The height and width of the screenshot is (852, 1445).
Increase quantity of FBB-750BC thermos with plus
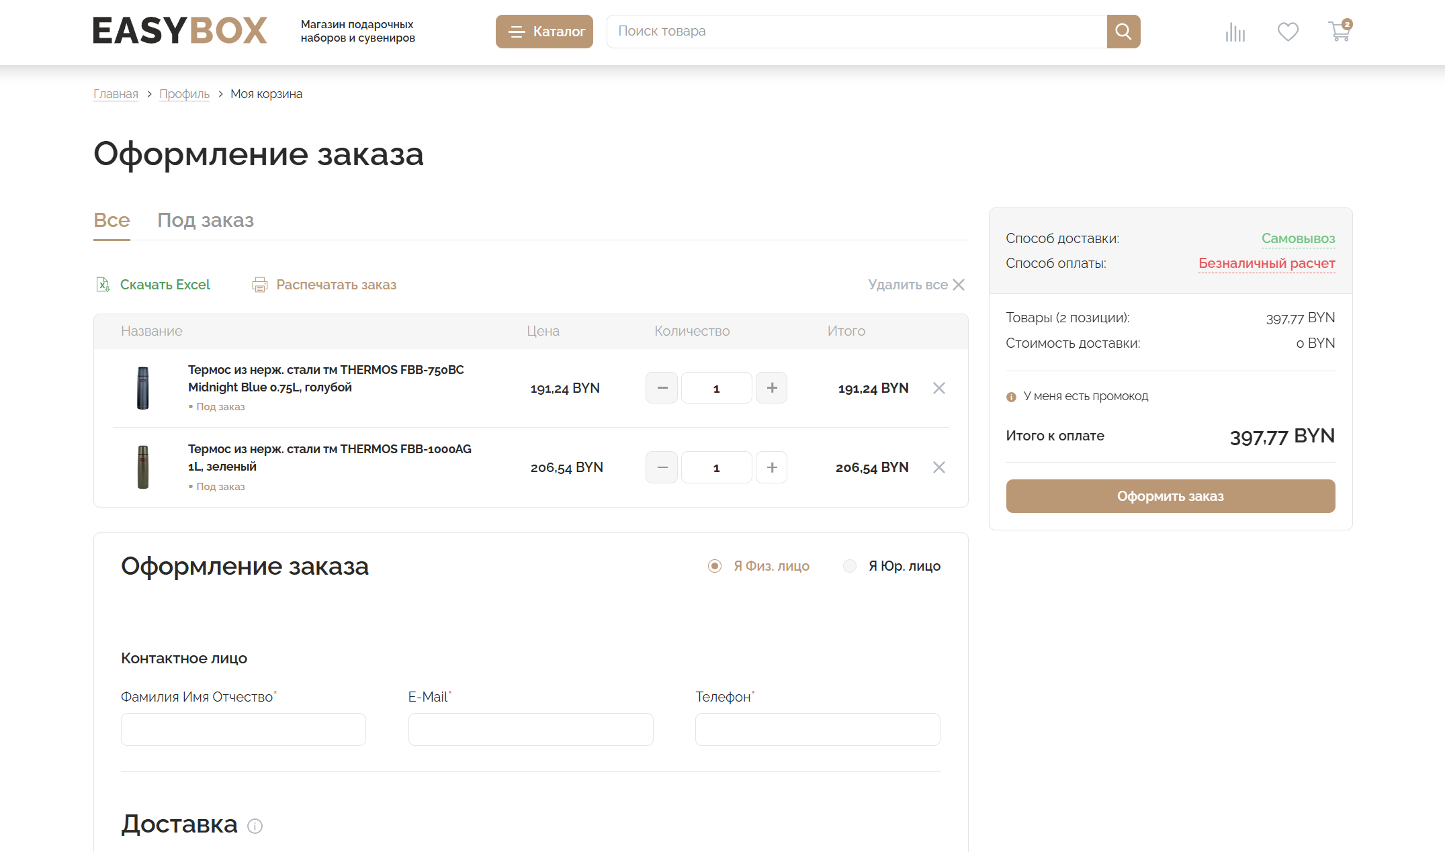[x=771, y=388]
